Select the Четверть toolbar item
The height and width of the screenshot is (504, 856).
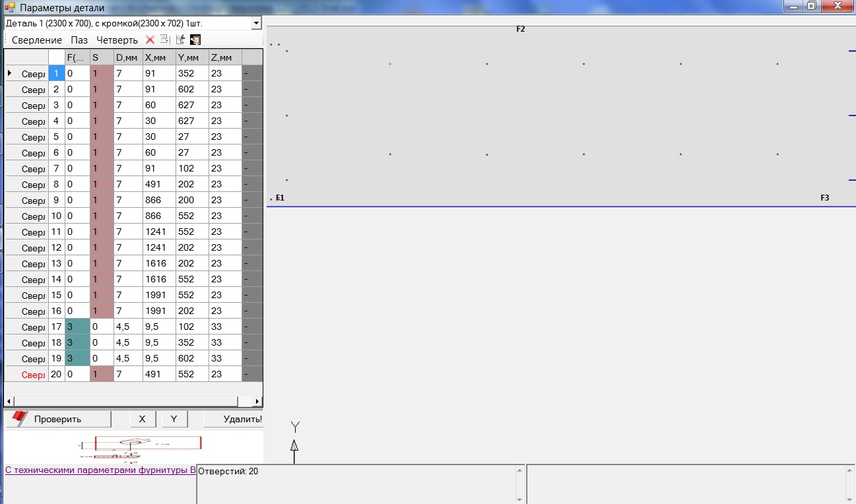(x=117, y=40)
